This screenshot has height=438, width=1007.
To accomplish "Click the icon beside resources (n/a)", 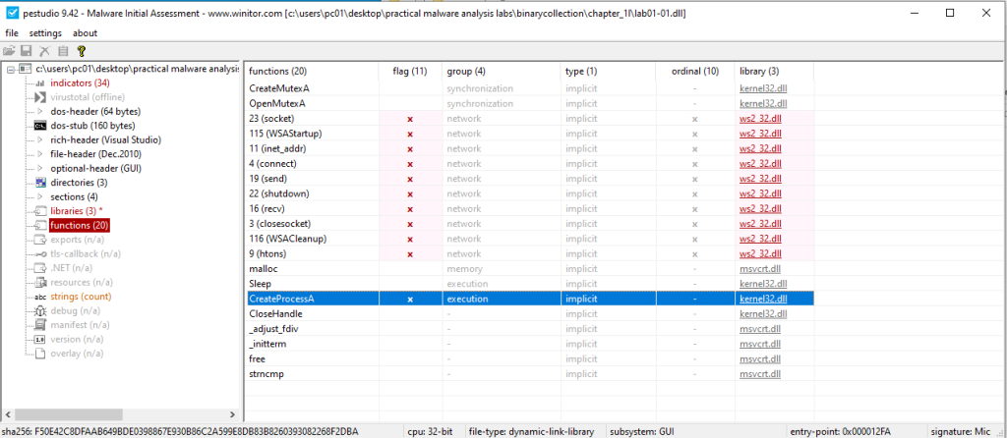I will [39, 282].
